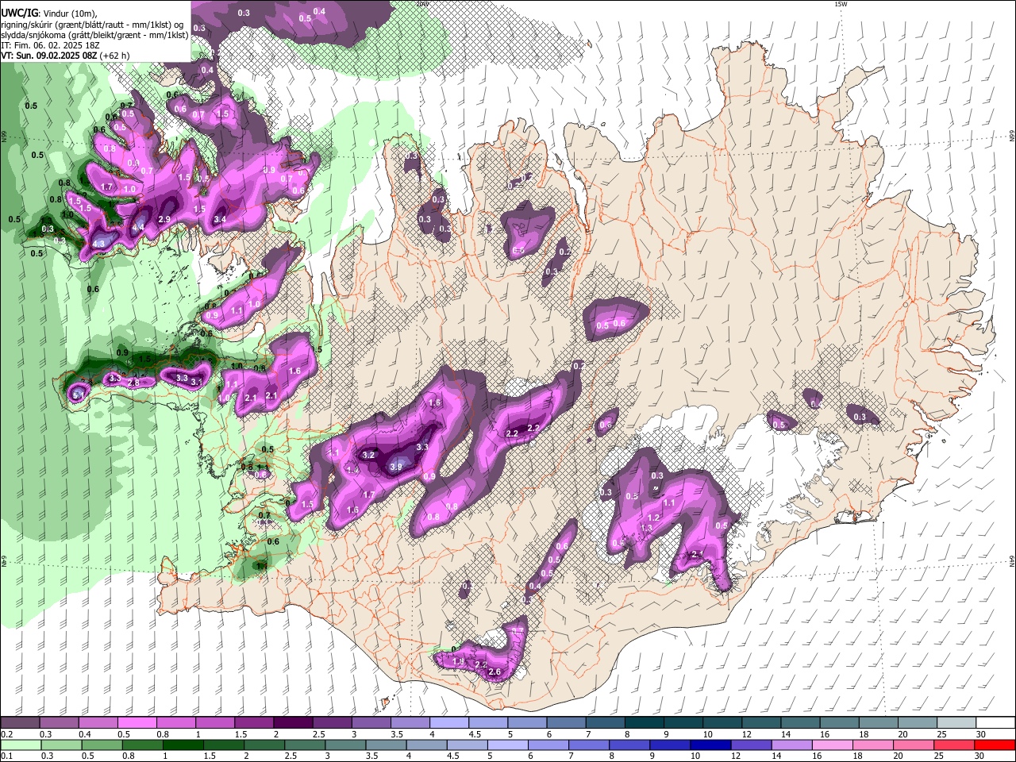
Task: Select the rain scale swatch labeled 25
Action: [955, 745]
